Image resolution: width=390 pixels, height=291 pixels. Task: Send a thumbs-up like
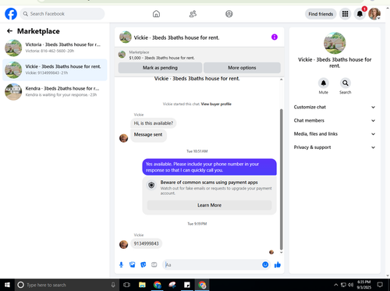tap(278, 264)
